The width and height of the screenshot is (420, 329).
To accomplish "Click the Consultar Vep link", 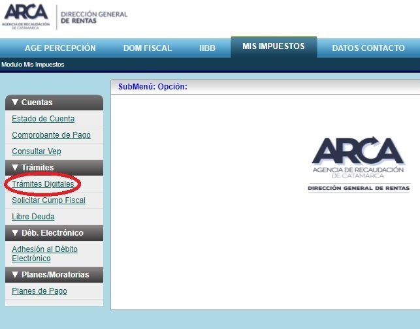I will [x=37, y=151].
